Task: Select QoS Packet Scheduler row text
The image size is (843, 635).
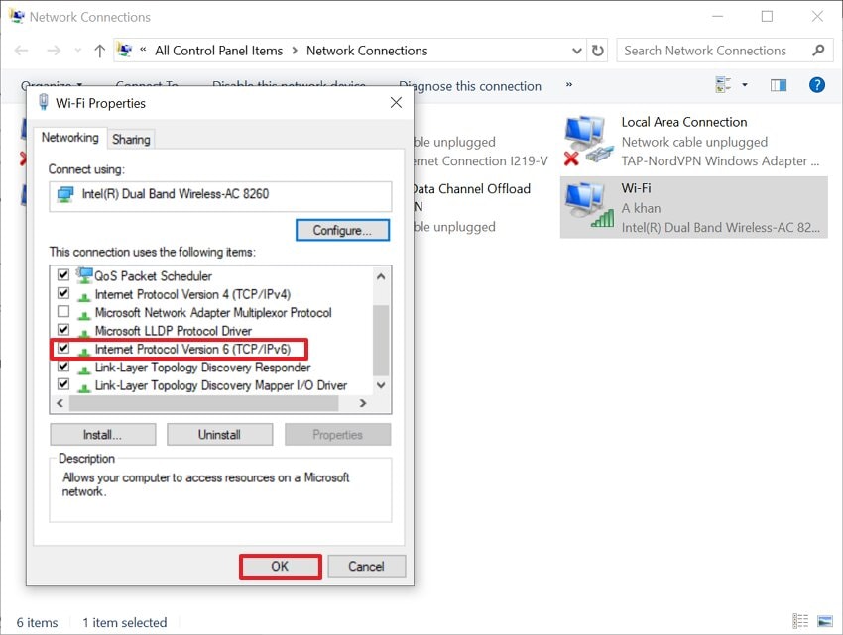Action: click(153, 276)
